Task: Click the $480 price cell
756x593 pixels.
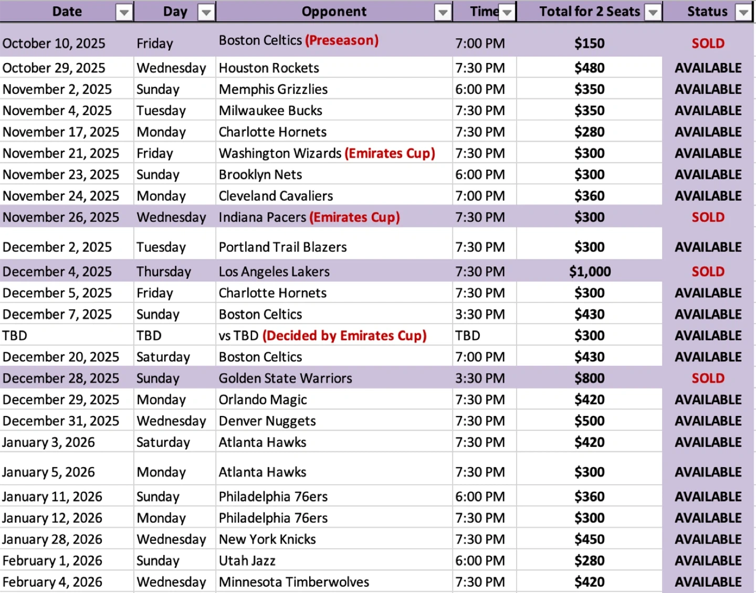Action: point(590,68)
